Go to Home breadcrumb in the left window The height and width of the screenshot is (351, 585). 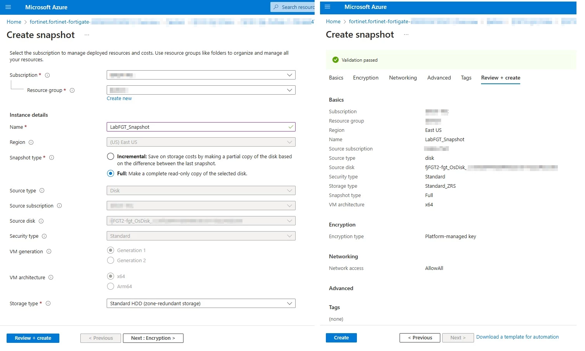click(x=14, y=22)
